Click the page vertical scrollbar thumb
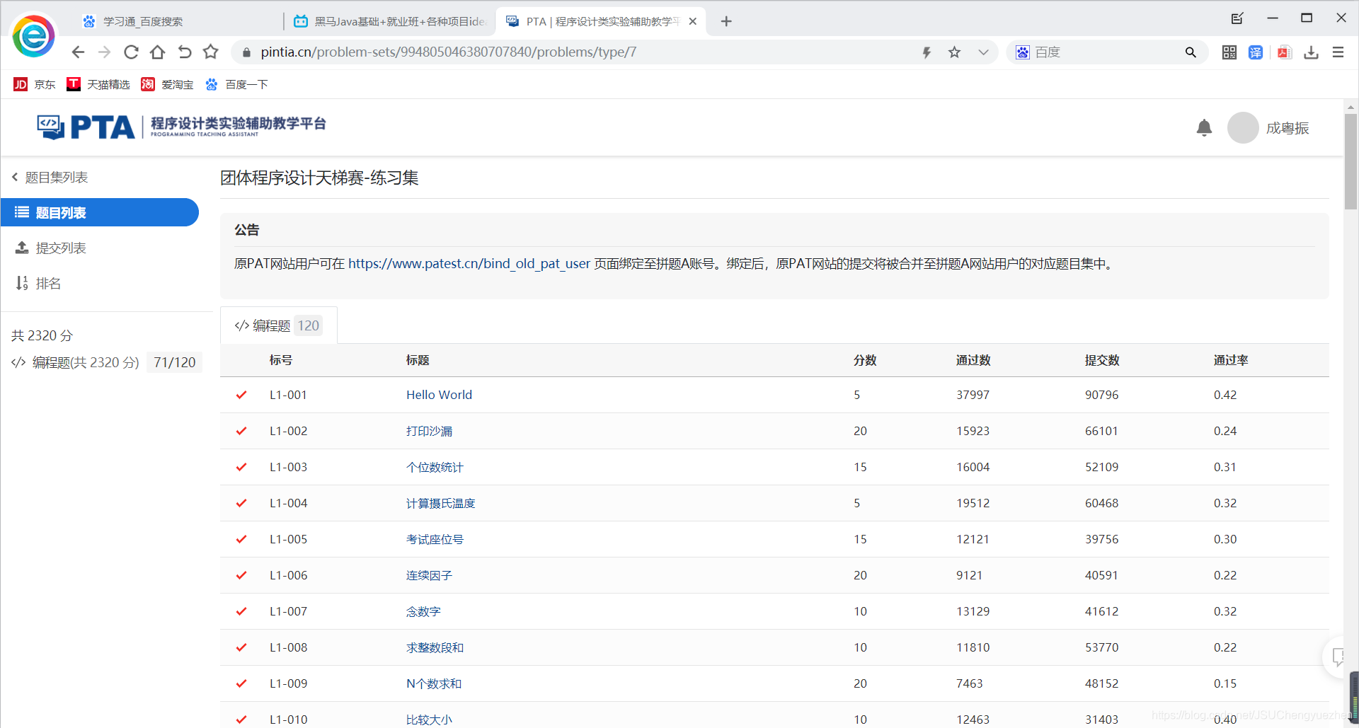The image size is (1359, 728). coord(1351,161)
